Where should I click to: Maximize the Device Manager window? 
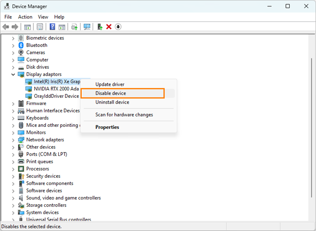pyautogui.click(x=287, y=6)
